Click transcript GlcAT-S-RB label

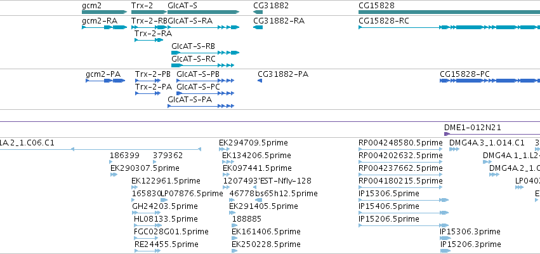[x=193, y=46]
